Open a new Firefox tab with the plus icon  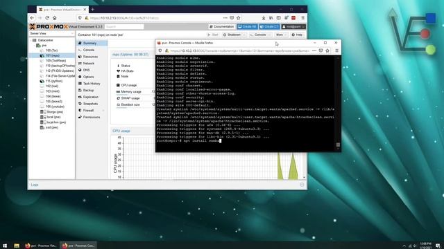tap(92, 9)
